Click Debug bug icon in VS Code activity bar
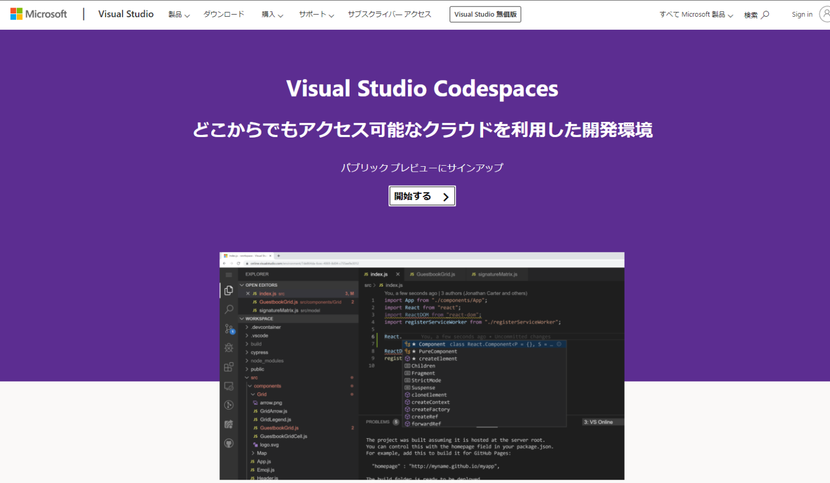Screen dimensions: 830x483 click(229, 348)
